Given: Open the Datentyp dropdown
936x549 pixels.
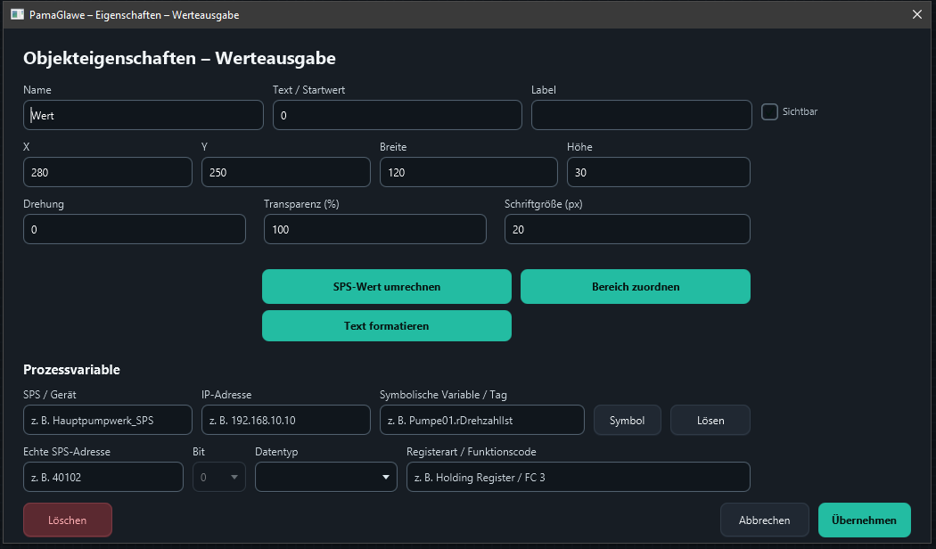Looking at the screenshot, I should [326, 477].
